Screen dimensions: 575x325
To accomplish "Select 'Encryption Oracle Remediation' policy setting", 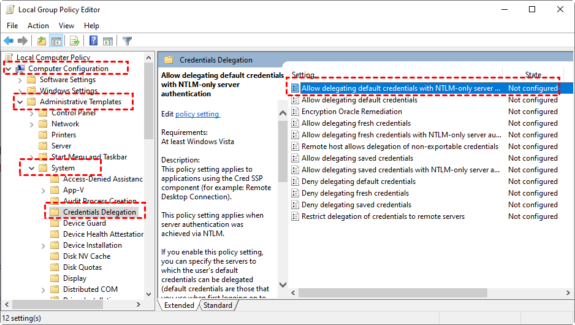I will pyautogui.click(x=351, y=112).
